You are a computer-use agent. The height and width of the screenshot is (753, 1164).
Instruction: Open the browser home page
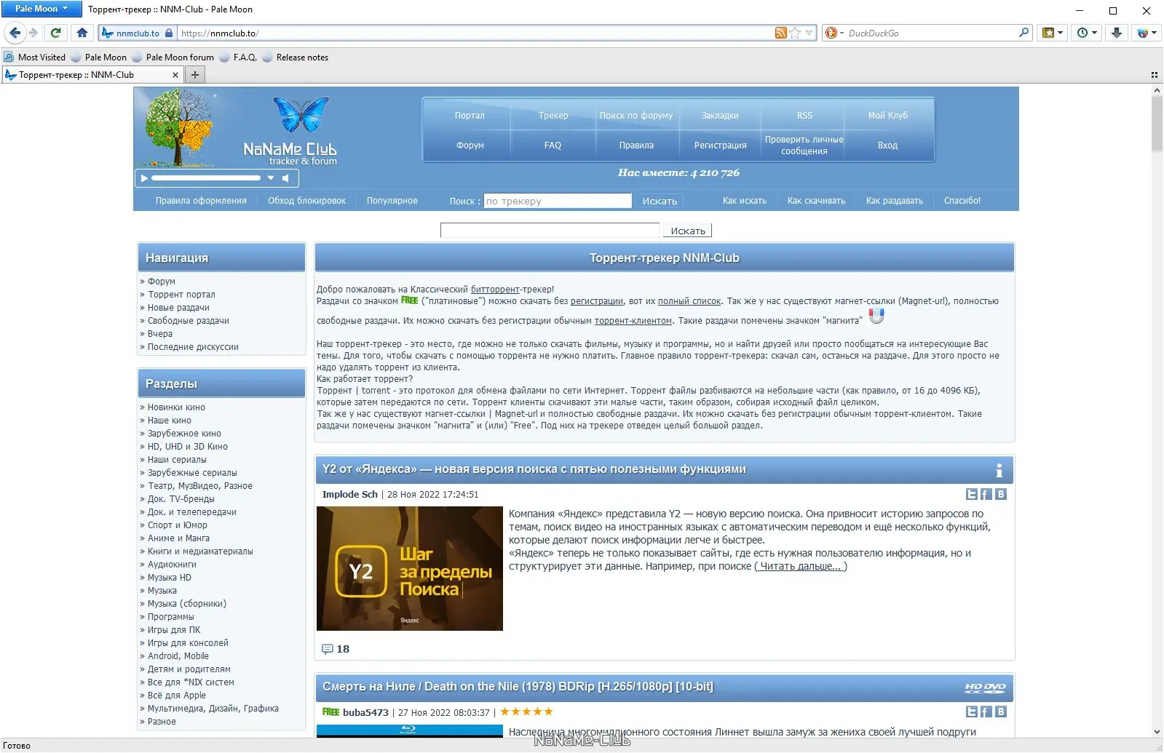point(82,33)
